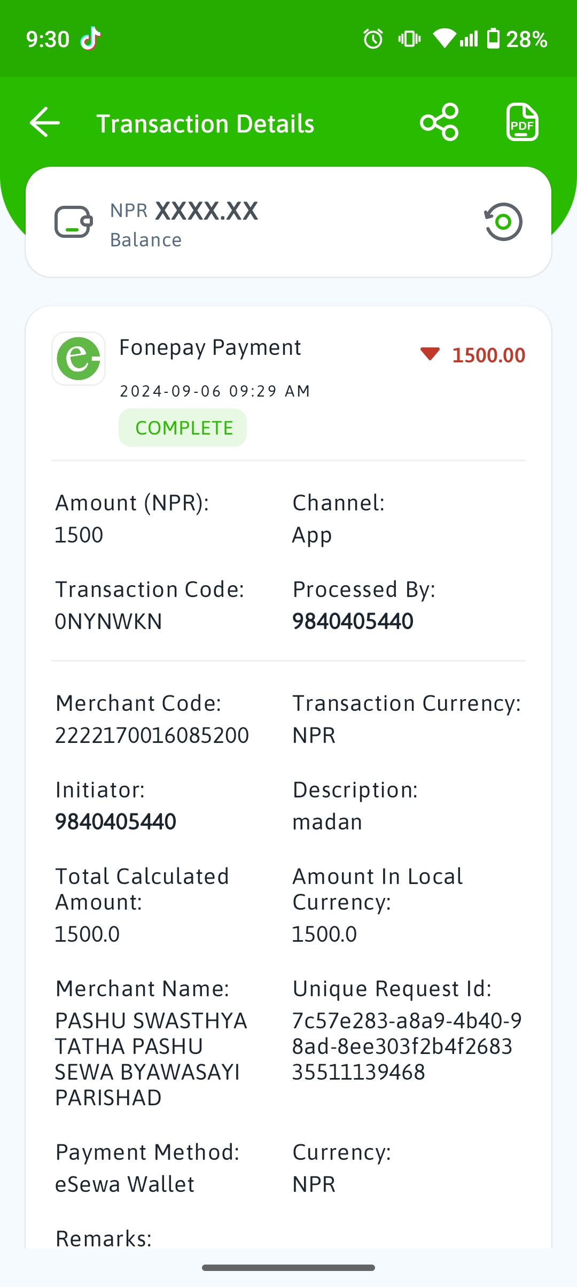577x1287 pixels.
Task: Share the transaction details
Action: point(439,122)
